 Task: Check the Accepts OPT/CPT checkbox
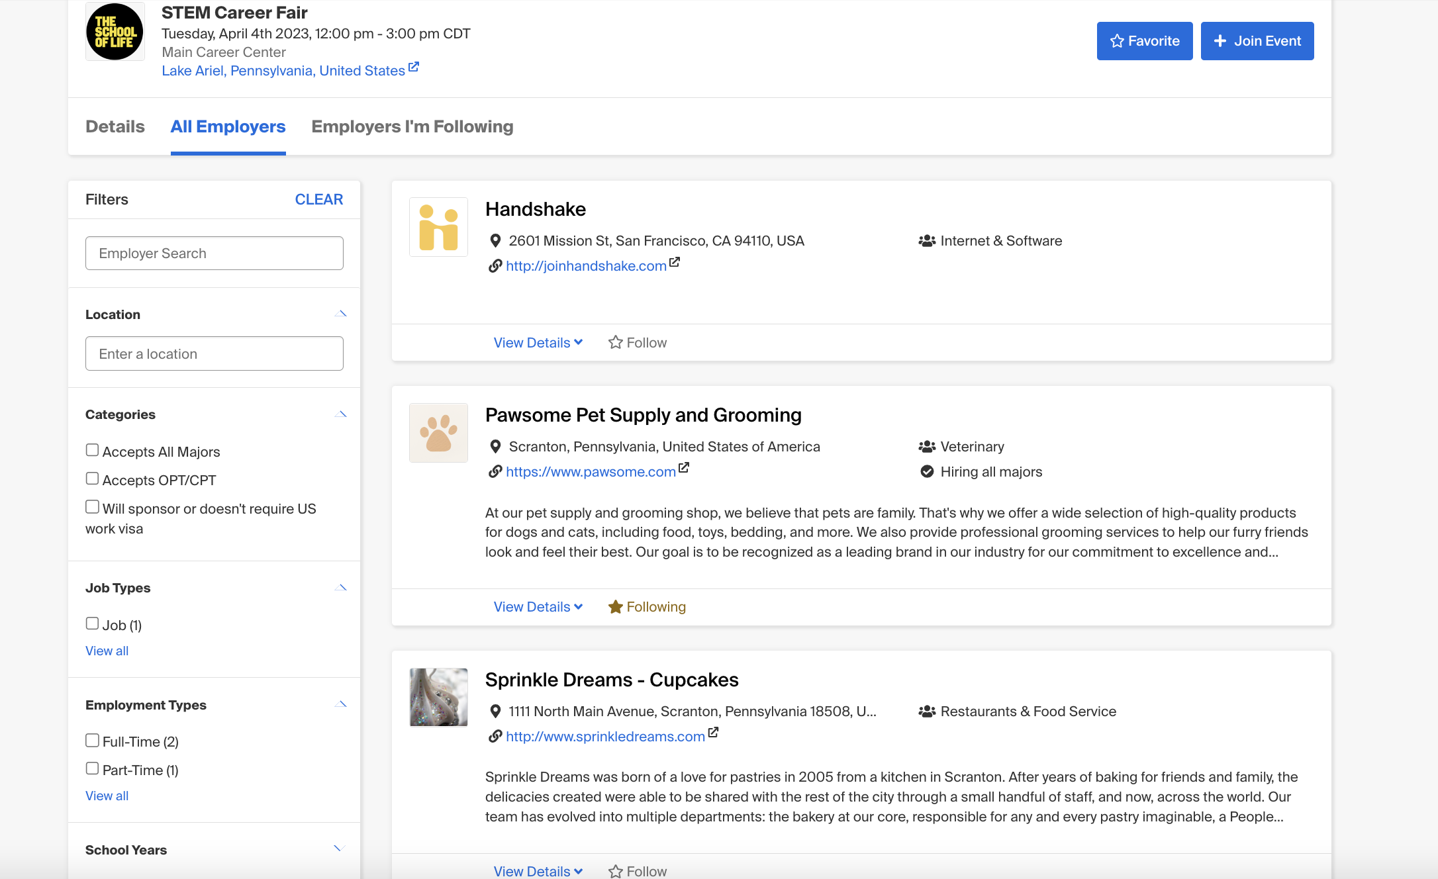point(93,479)
